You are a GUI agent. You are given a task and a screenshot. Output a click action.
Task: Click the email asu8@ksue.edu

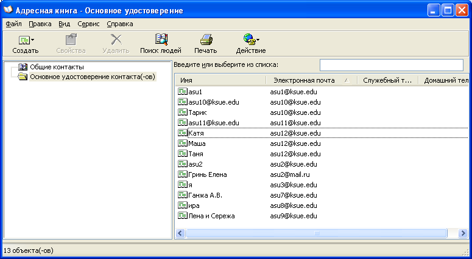pos(294,205)
